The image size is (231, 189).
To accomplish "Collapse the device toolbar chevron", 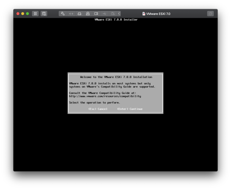I will 119,14.
